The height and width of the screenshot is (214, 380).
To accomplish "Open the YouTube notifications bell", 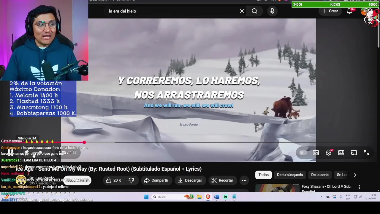I will 349,11.
